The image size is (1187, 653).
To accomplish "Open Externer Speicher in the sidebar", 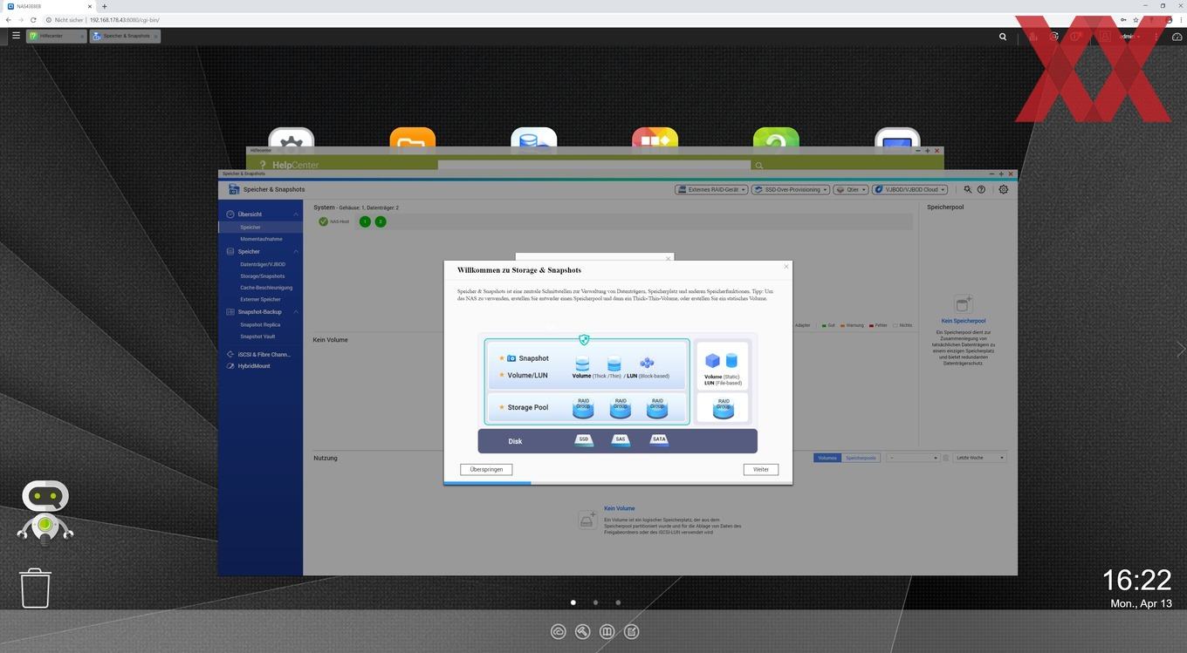I will [x=260, y=299].
